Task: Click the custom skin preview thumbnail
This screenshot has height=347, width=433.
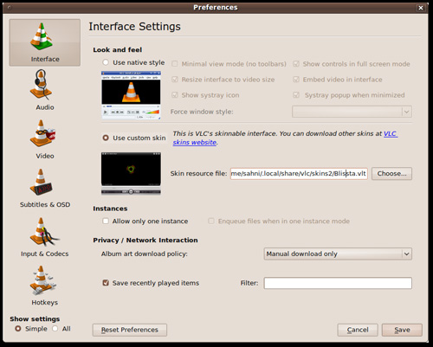Action: tap(131, 174)
